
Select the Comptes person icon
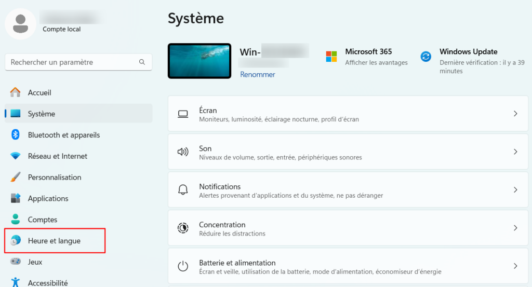[x=16, y=220]
